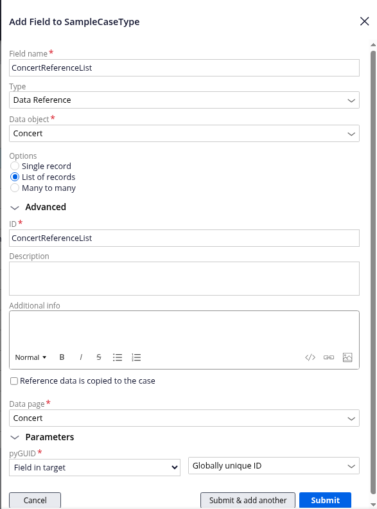Insert a bulleted list

118,357
